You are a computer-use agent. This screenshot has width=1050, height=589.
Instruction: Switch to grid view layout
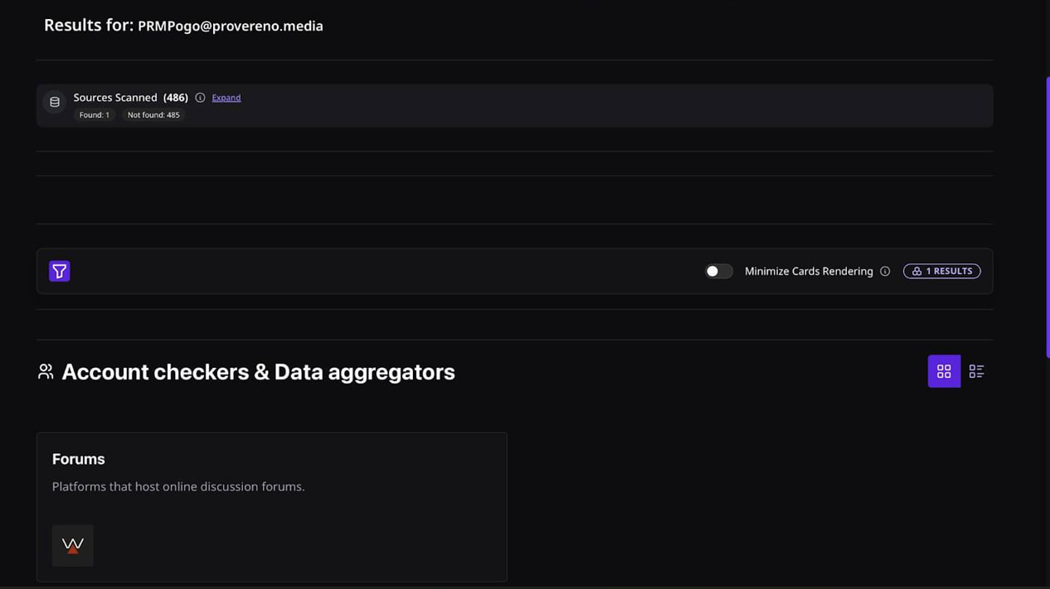point(944,372)
